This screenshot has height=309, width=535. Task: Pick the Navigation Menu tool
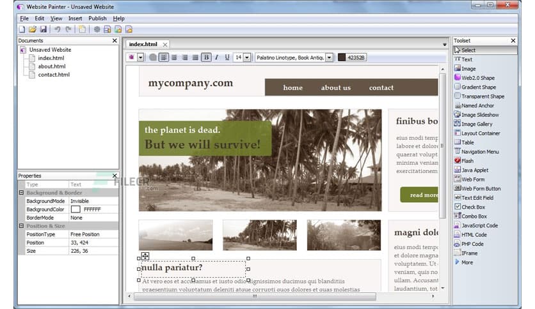tap(476, 151)
